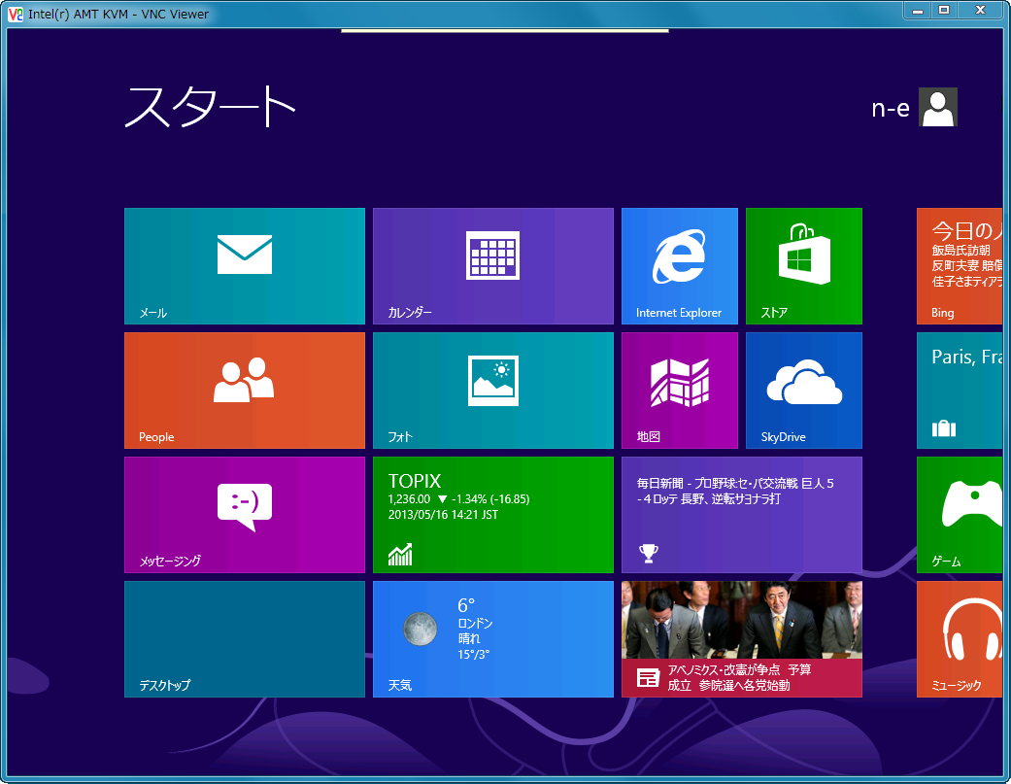
Task: Click the スタート heading text
Action: [x=210, y=107]
